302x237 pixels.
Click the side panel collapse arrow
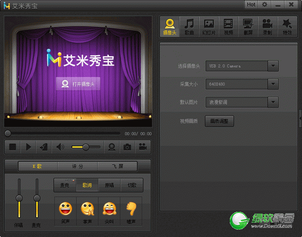(300, 118)
